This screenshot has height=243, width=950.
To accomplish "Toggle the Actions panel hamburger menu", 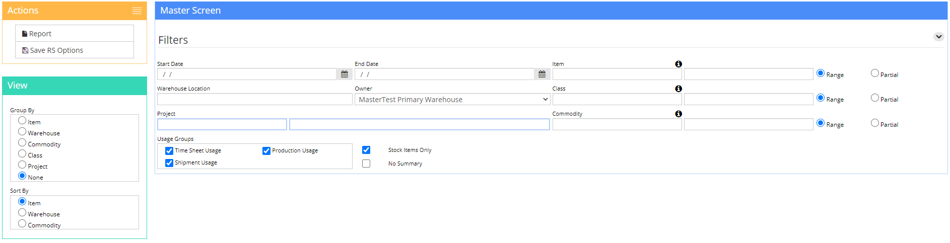I will [137, 11].
